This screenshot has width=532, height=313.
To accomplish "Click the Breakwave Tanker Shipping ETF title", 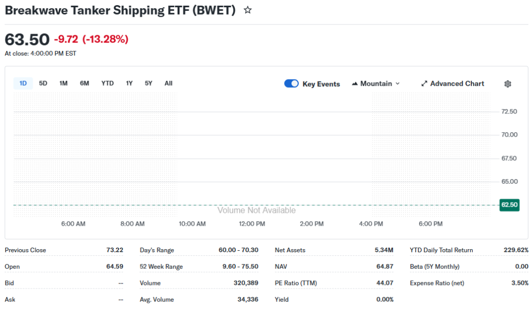I will click(x=120, y=10).
